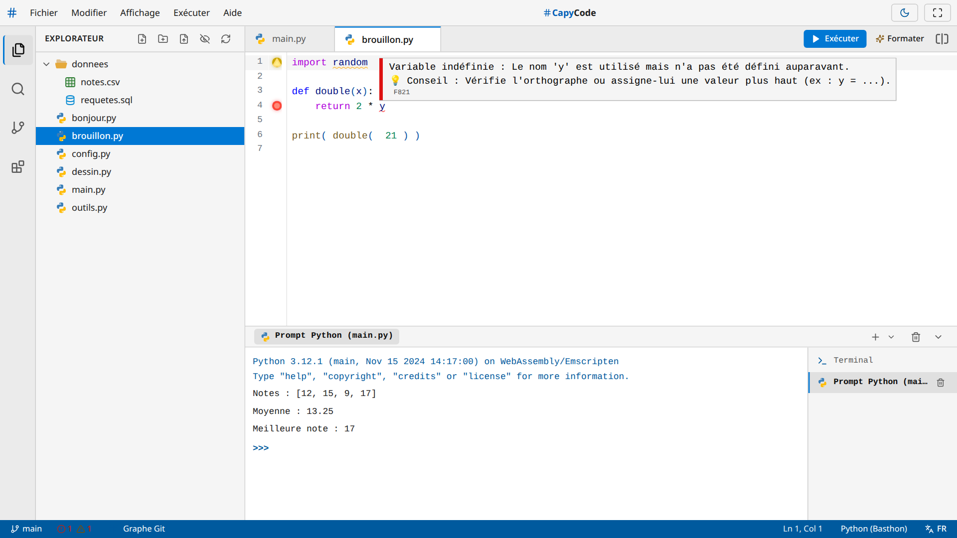
Task: Open the Exécuter menu
Action: click(x=191, y=13)
